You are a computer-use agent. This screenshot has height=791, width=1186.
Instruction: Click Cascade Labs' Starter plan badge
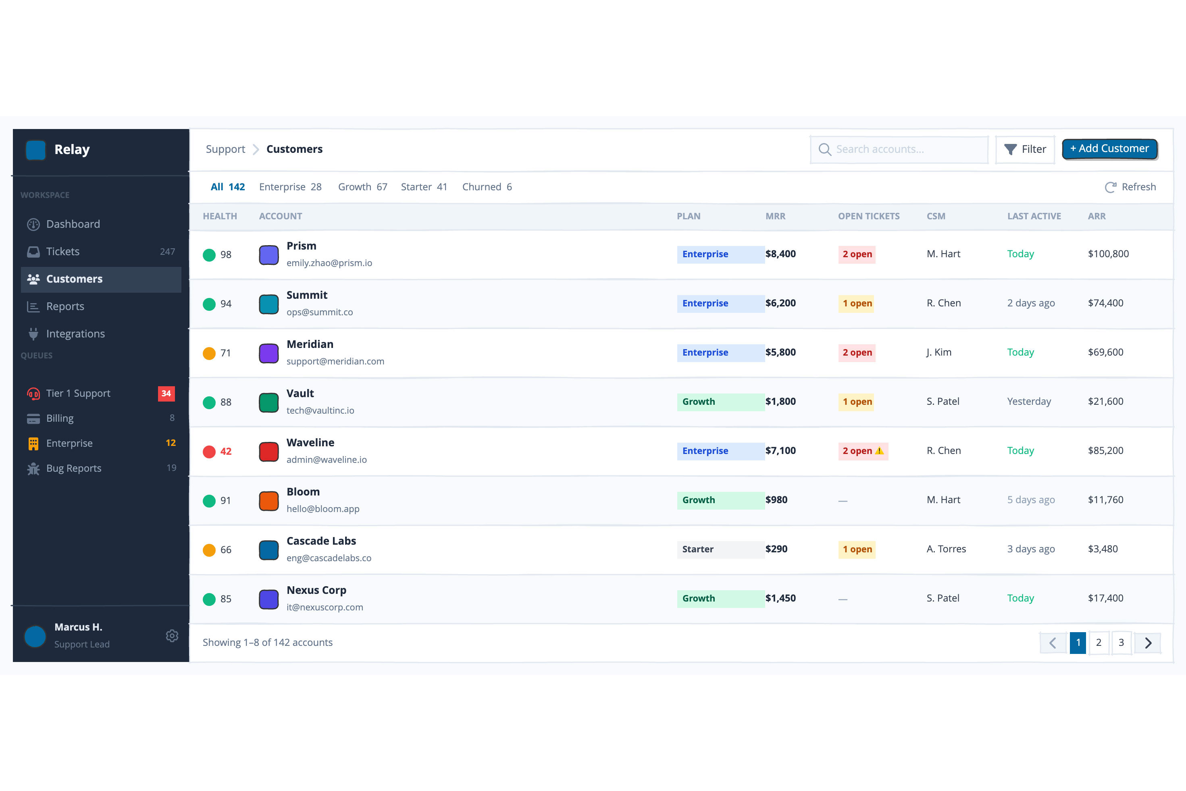point(720,550)
